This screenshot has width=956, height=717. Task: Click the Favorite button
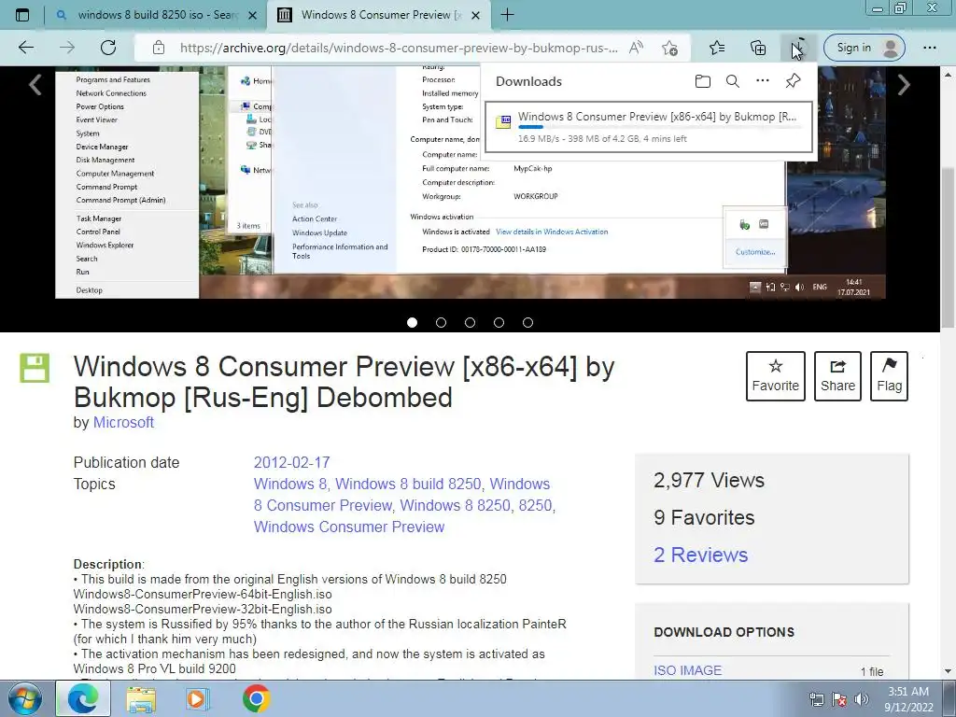pos(776,375)
